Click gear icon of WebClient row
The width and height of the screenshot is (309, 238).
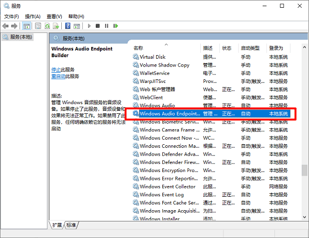tap(136, 97)
